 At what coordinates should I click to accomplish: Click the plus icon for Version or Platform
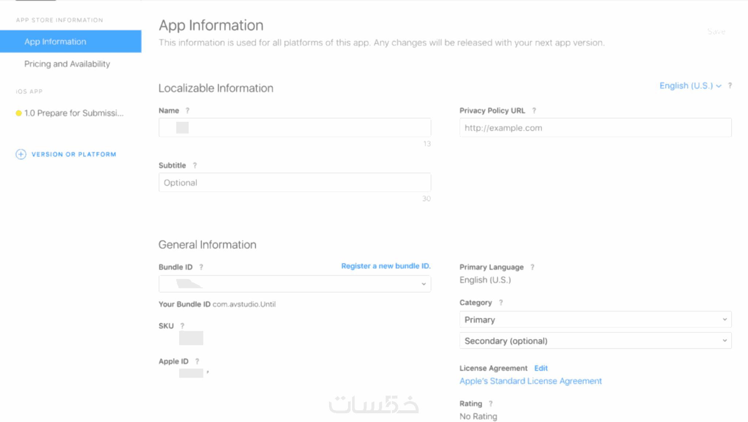point(21,154)
